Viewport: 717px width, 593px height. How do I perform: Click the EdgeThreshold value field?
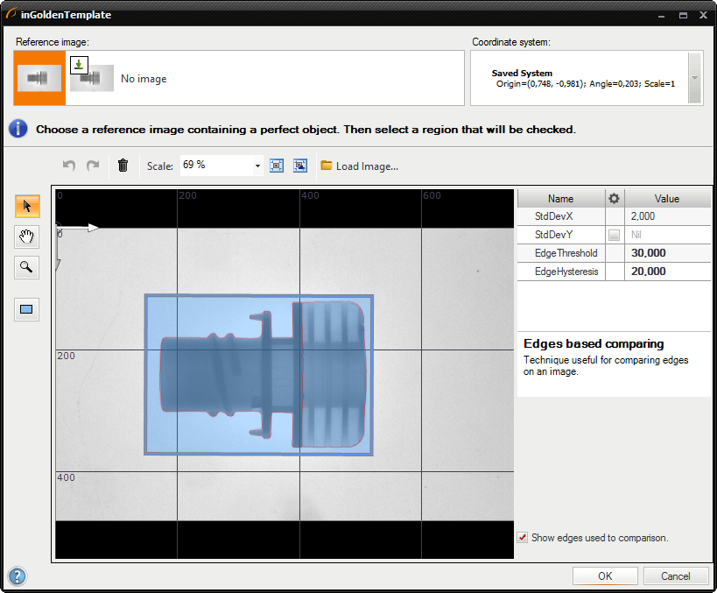coord(667,253)
